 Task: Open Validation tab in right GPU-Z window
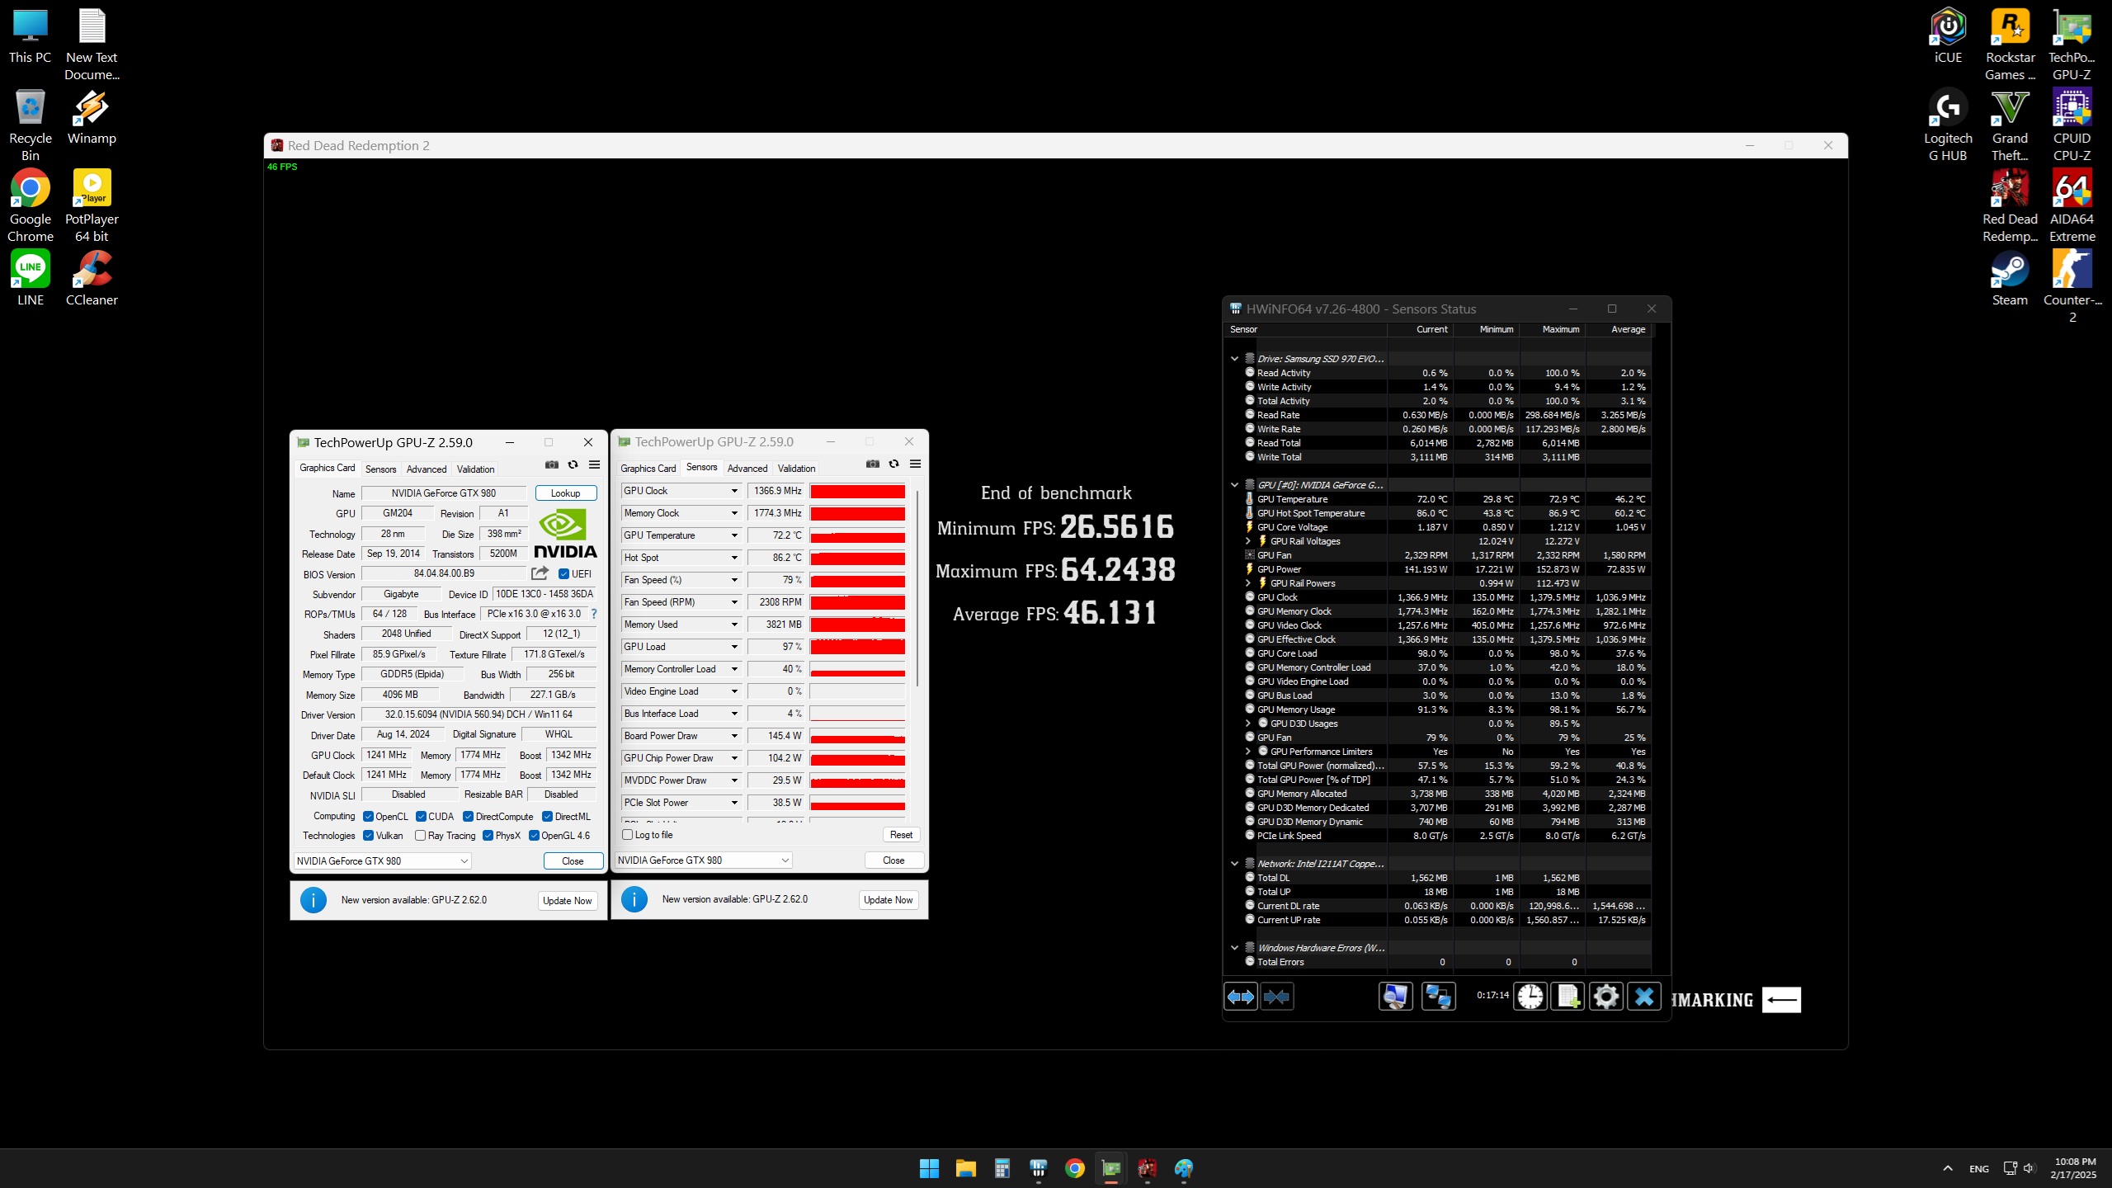coord(797,469)
